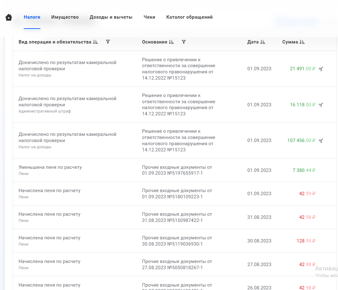338x290 pixels.
Task: Click scissors icon next to 21 491.00 ₽
Action: pos(321,69)
